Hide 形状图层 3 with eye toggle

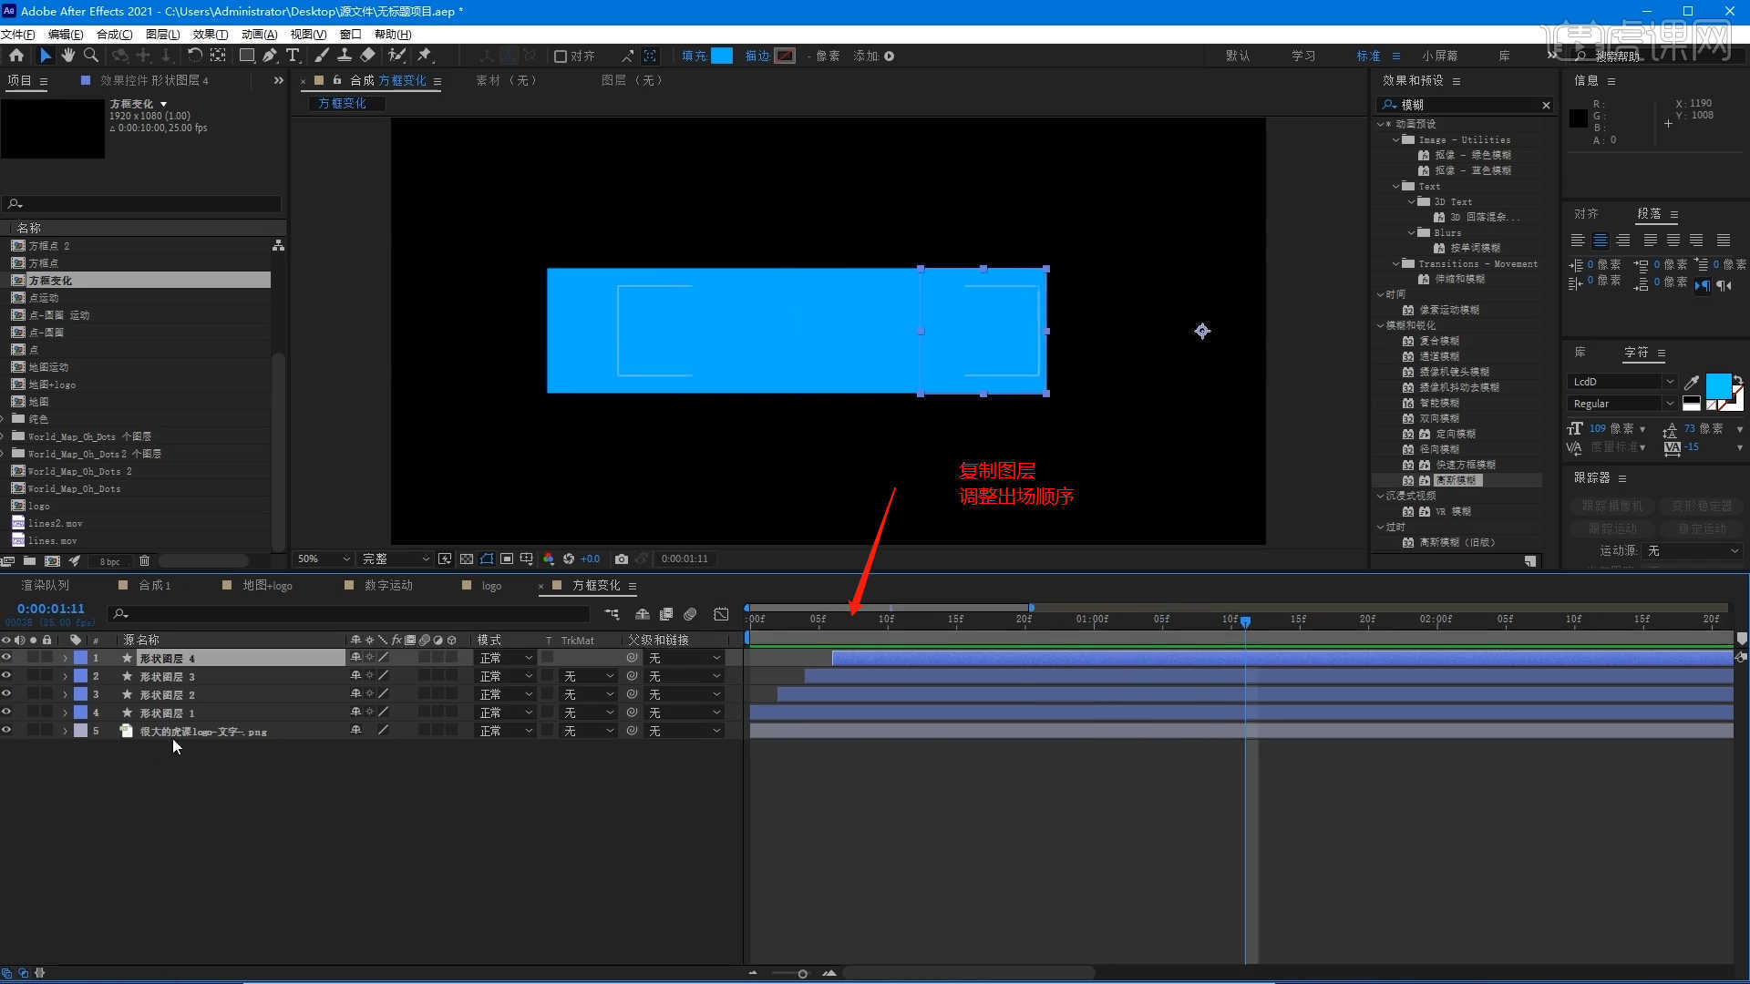coord(6,676)
